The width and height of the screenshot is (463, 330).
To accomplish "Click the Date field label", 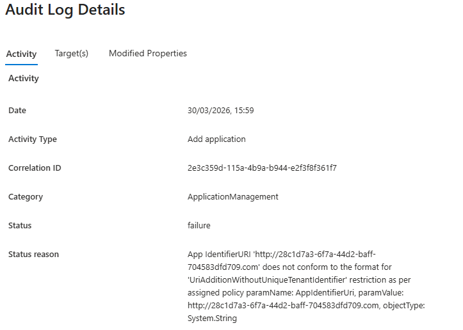I will pyautogui.click(x=17, y=111).
